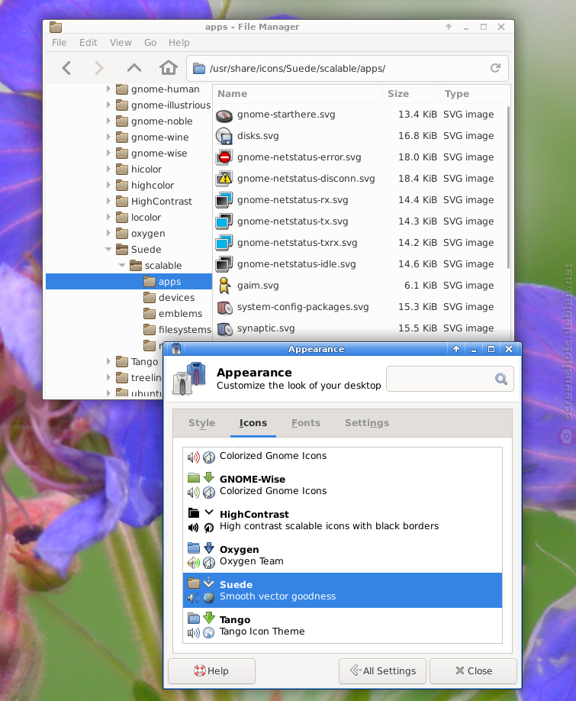This screenshot has height=701, width=576.
Task: Select Oxygen icon theme
Action: pyautogui.click(x=343, y=555)
